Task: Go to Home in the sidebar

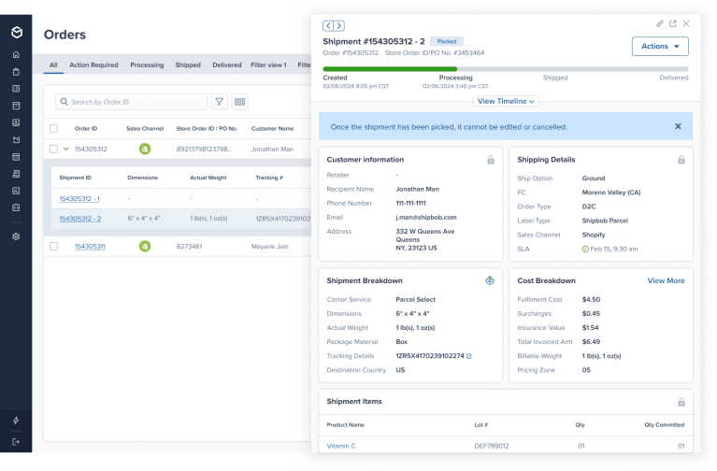Action: pos(16,55)
